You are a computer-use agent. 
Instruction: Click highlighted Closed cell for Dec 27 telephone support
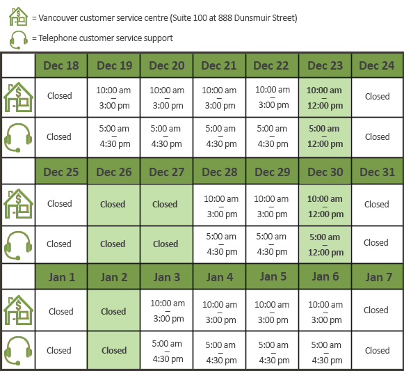click(166, 244)
